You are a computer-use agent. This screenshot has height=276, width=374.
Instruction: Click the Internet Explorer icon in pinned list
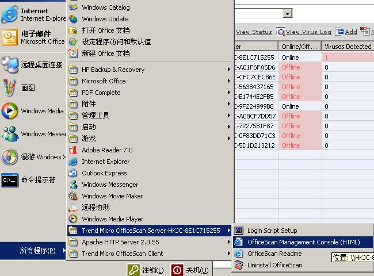tap(9, 14)
